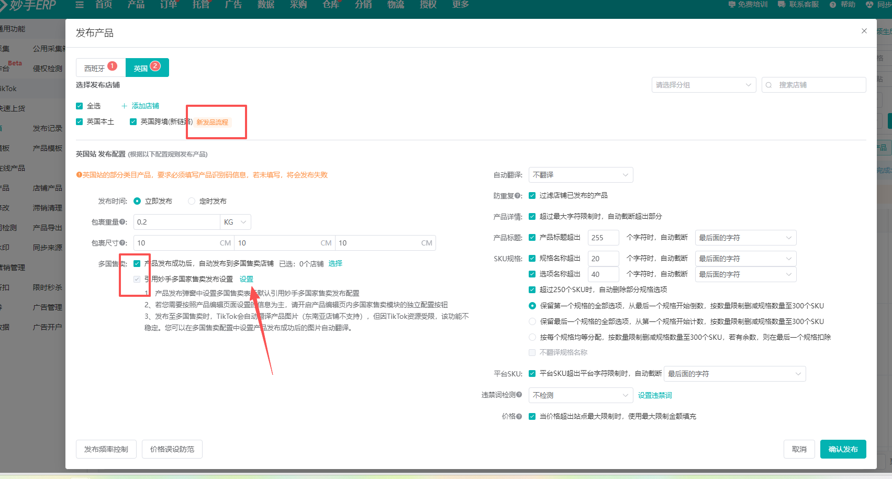Click the 设置违禁词 link
892x479 pixels.
tap(655, 395)
